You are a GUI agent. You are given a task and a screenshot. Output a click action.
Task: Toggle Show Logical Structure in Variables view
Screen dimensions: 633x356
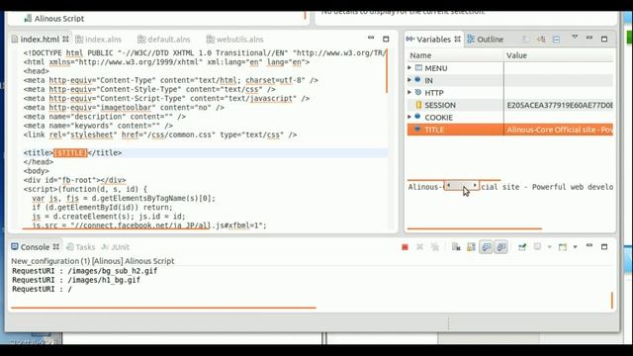point(541,40)
